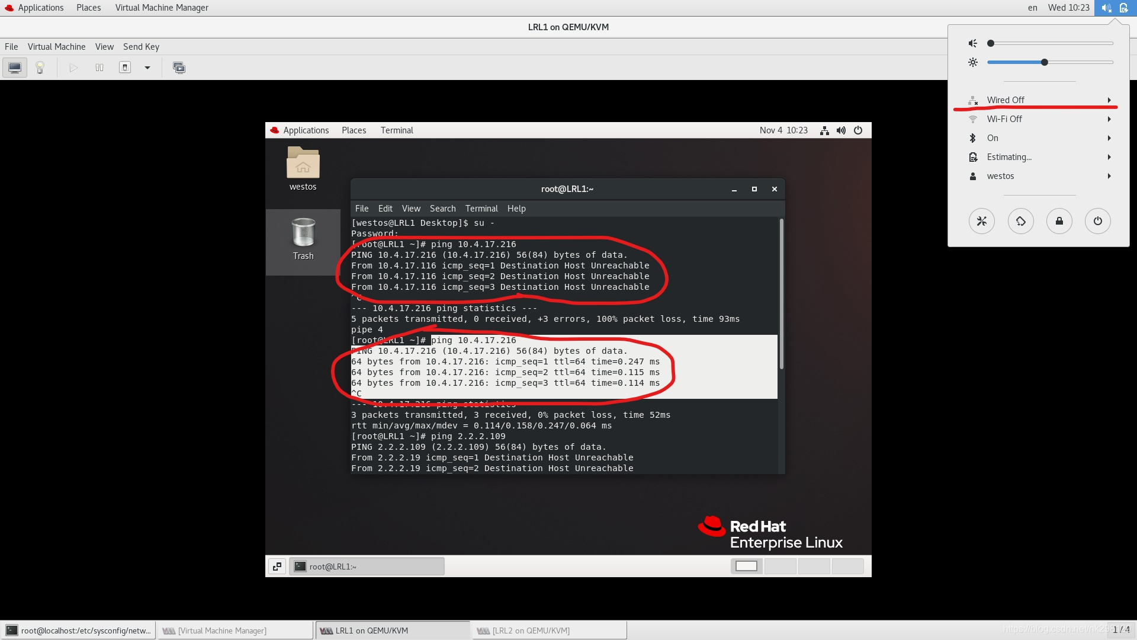Click the lock screen button in system panel
1137x640 pixels.
(1059, 220)
